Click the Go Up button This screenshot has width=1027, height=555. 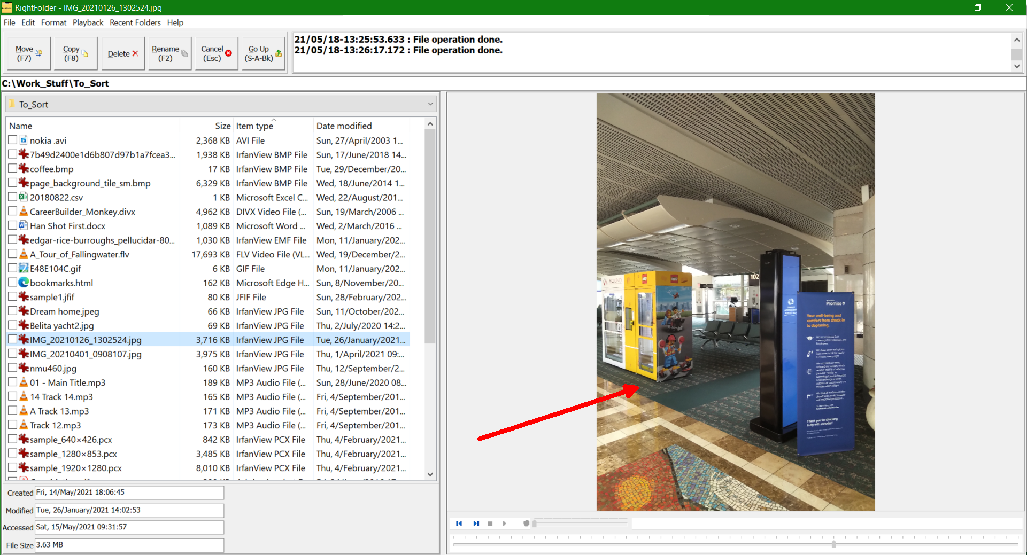(263, 53)
